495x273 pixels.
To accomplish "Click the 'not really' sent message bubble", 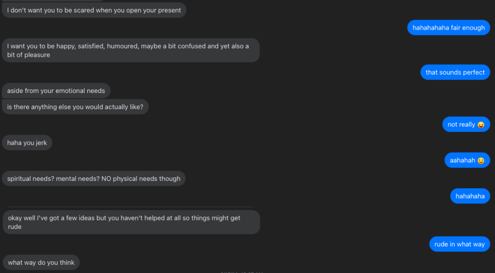I will [x=466, y=124].
